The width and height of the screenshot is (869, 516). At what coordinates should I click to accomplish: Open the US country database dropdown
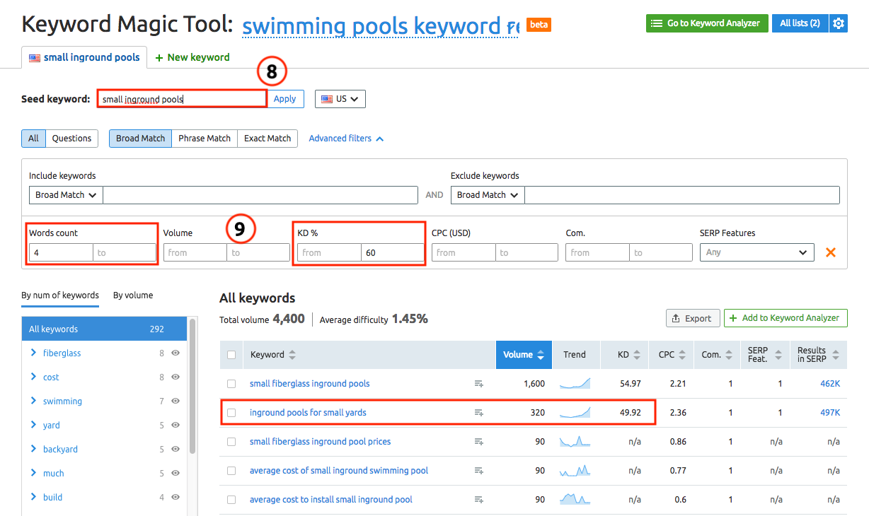tap(340, 99)
